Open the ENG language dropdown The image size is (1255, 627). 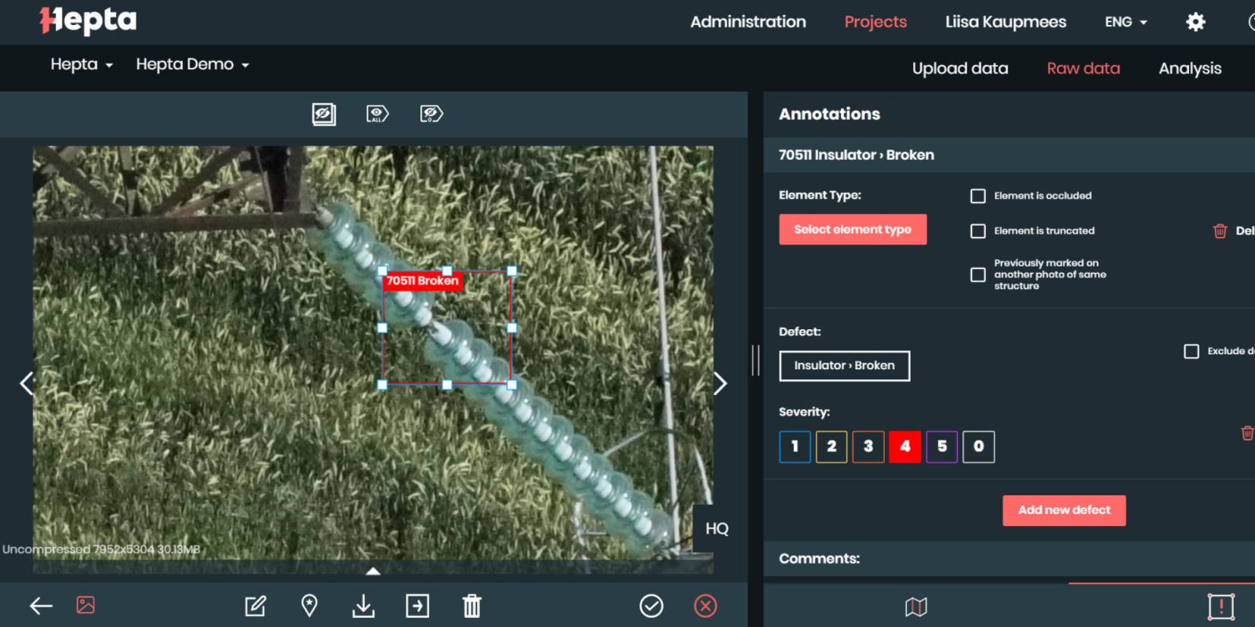(1126, 22)
